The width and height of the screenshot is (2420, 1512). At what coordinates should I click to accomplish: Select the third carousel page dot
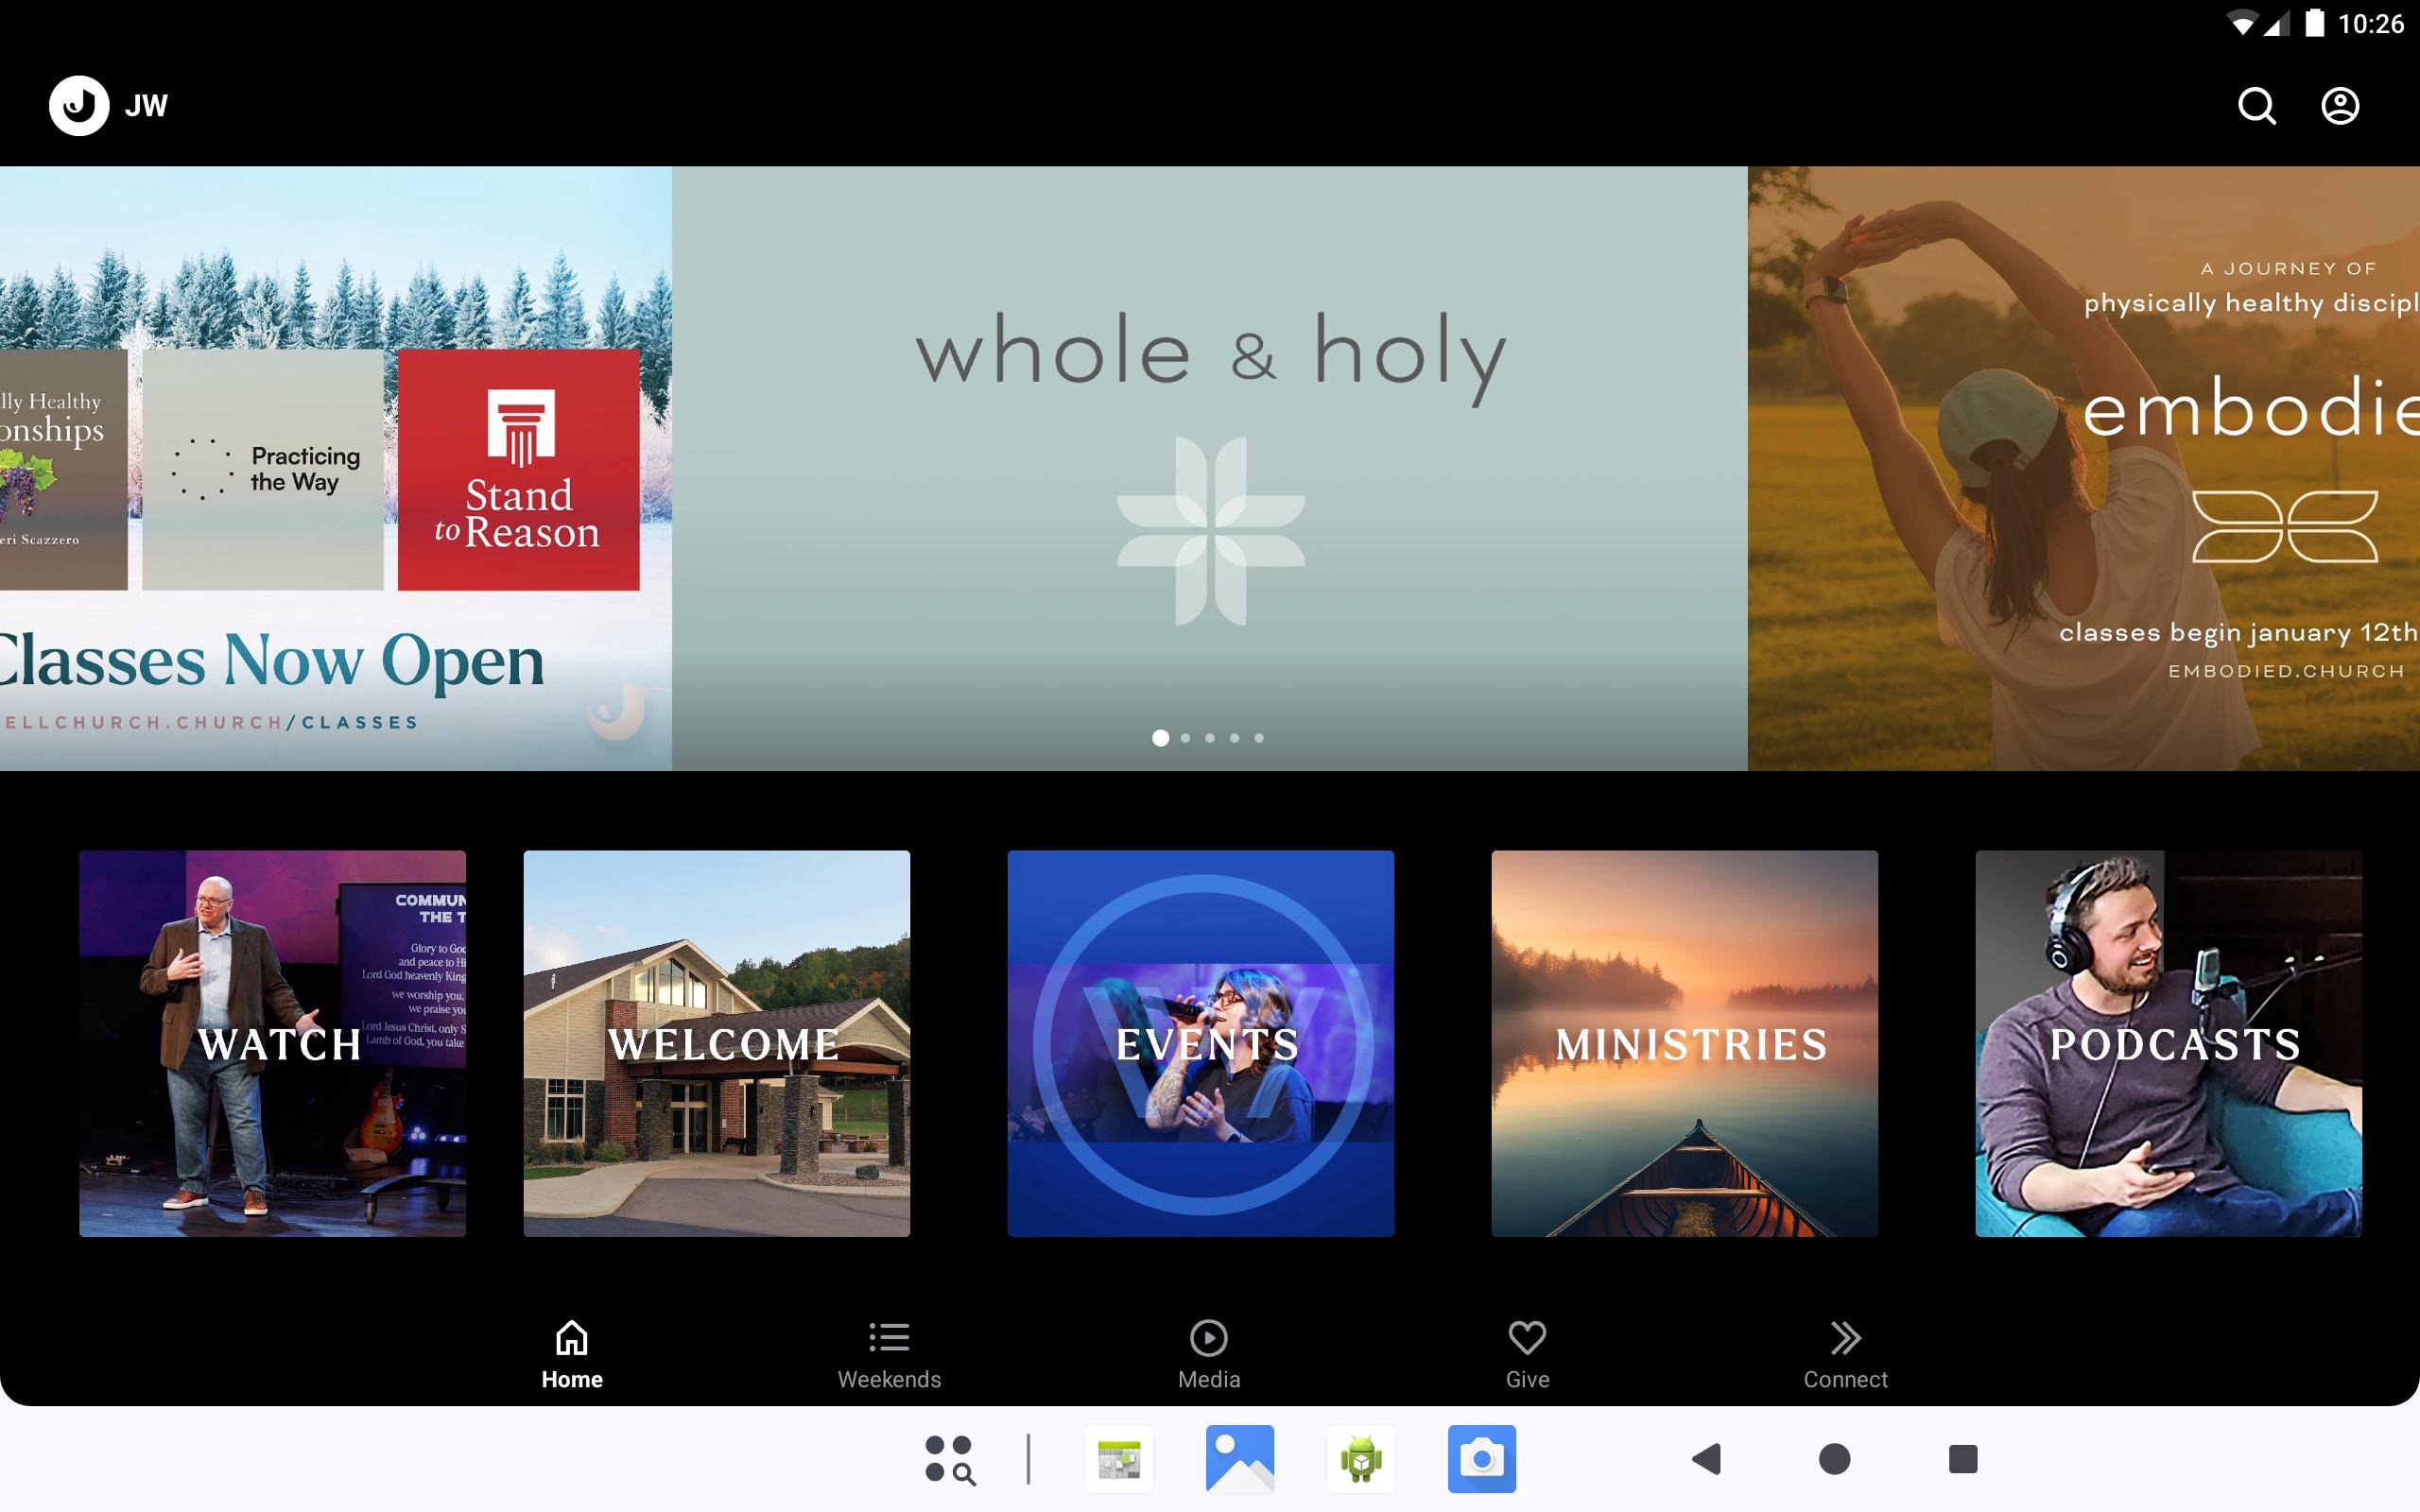[1210, 738]
